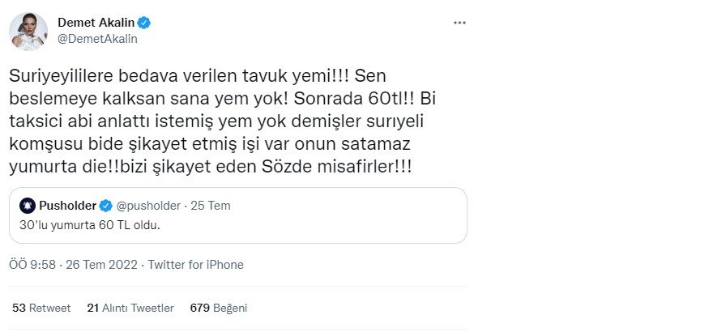Click the number 53 in retweet count
This screenshot has width=713, height=332.
pyautogui.click(x=20, y=308)
